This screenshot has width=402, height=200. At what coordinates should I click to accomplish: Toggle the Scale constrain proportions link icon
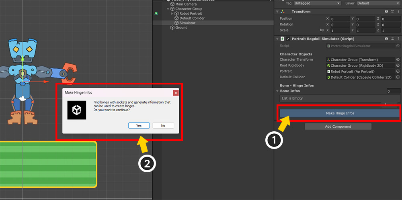click(322, 31)
